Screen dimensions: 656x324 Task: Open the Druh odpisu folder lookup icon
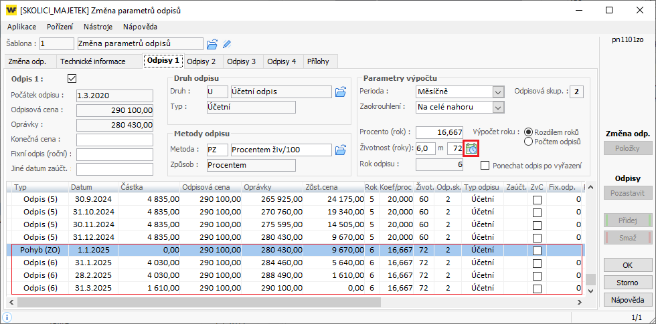coord(340,92)
